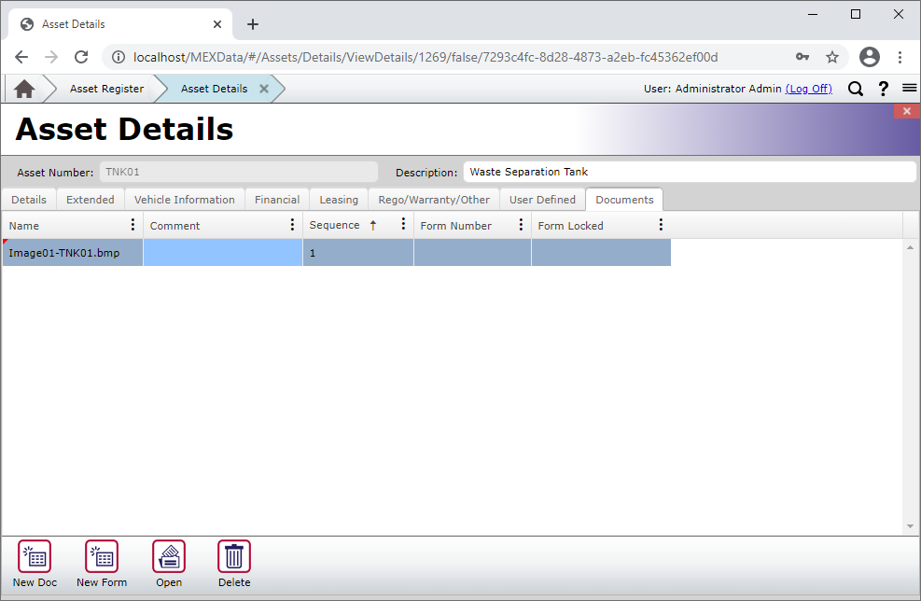
Task: Open the Comment column options menu
Action: (x=293, y=224)
